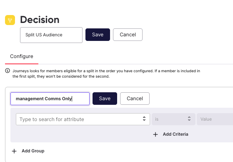Expand the attribute dropdown chevron arrows
This screenshot has width=233, height=162.
[144, 119]
